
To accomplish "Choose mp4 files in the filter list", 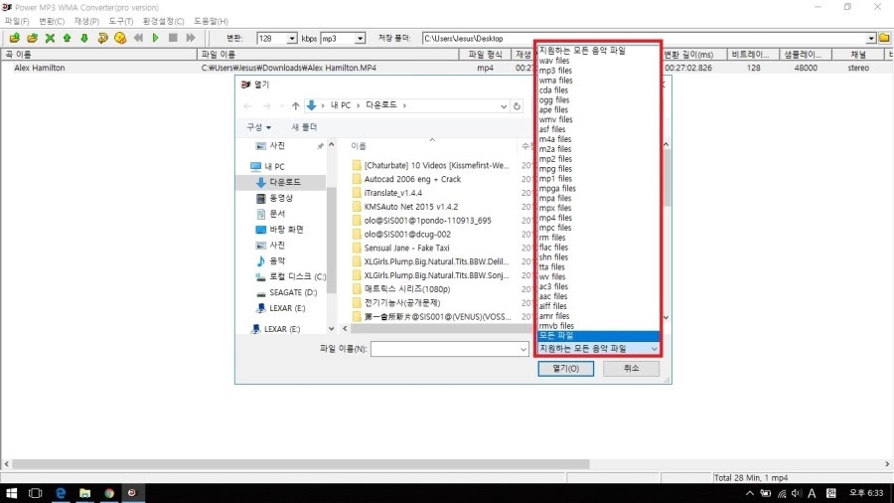I will click(x=555, y=218).
